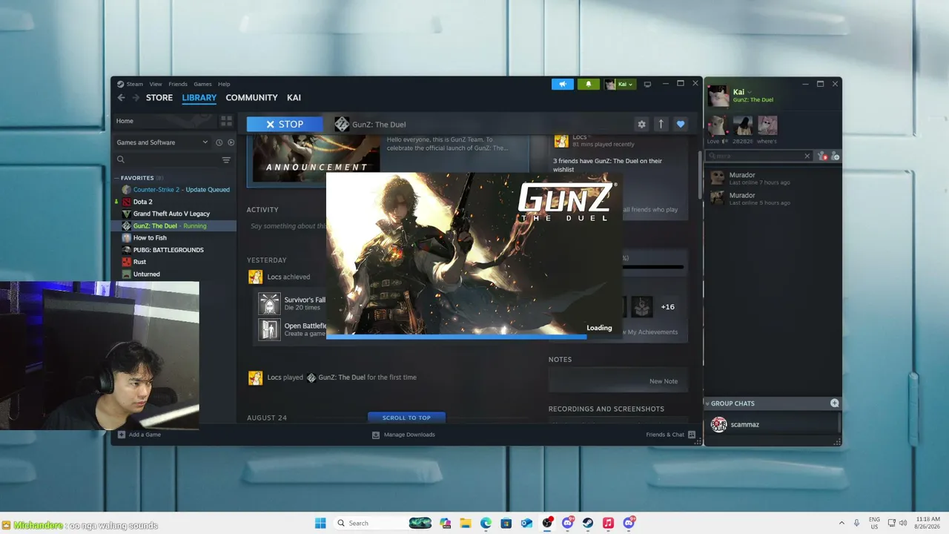
Task: Open Microsoft Store from the taskbar
Action: (x=506, y=523)
